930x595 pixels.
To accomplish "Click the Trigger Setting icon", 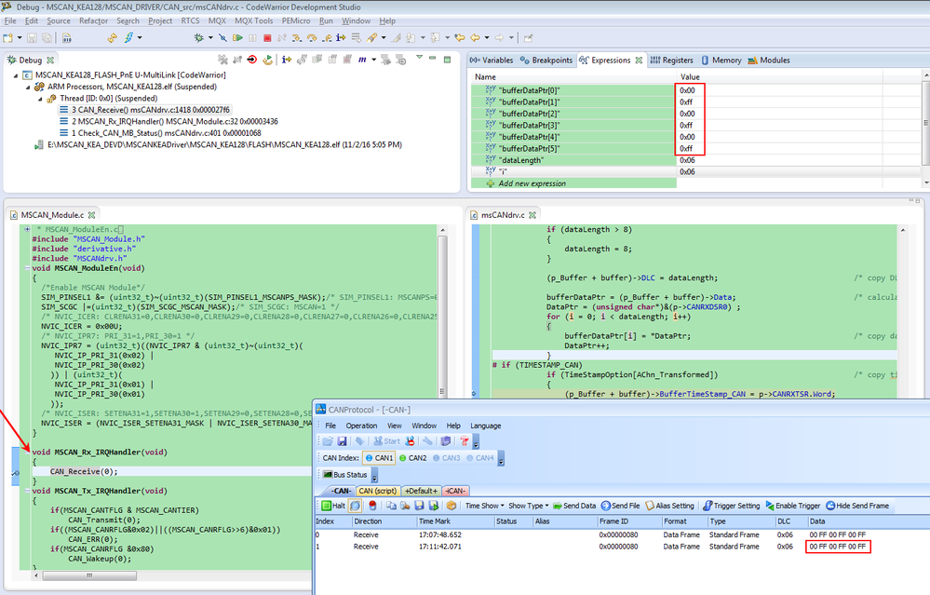I will coord(731,506).
